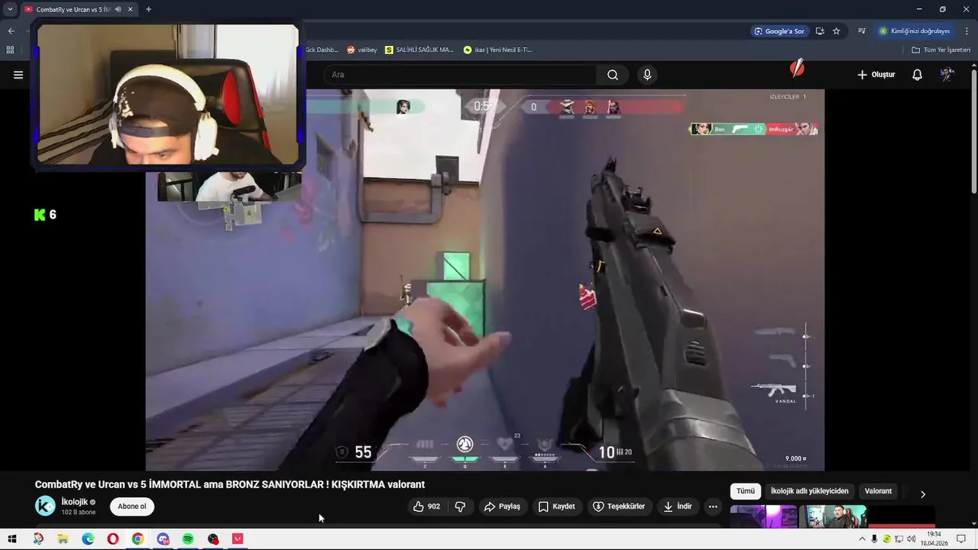Image resolution: width=978 pixels, height=550 pixels.
Task: Close the CombatRy ve Urcan tab
Action: coord(131,9)
